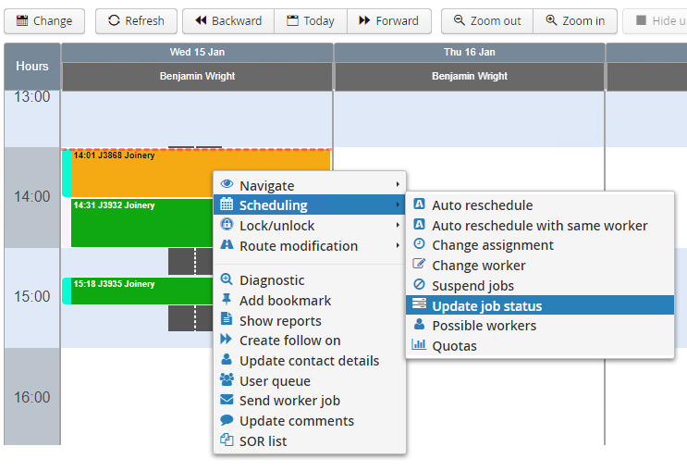687x471 pixels.
Task: Select Update job status menu entry
Action: [x=486, y=305]
